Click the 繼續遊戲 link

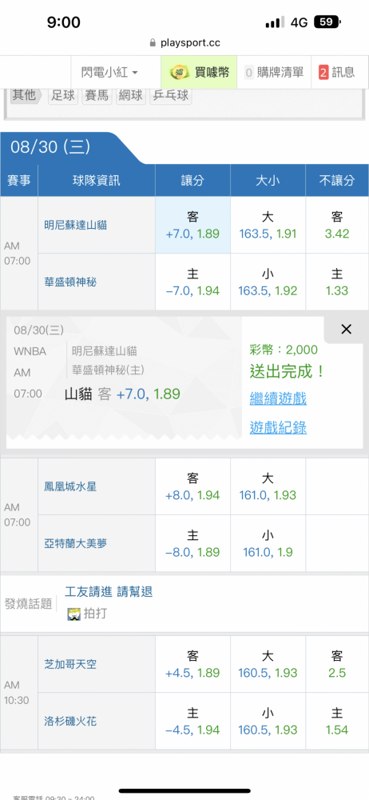pos(278,398)
